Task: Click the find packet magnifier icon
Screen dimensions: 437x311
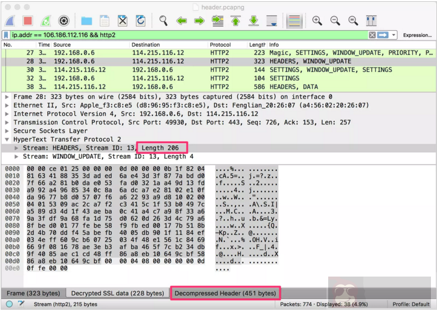Action: pos(164,21)
